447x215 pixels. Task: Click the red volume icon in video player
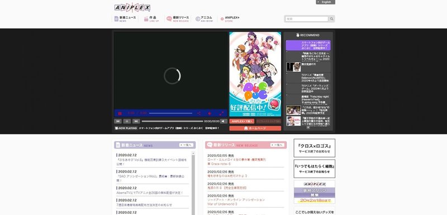(210, 113)
